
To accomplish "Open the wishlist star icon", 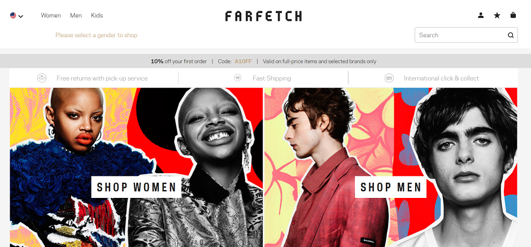I will [x=497, y=15].
